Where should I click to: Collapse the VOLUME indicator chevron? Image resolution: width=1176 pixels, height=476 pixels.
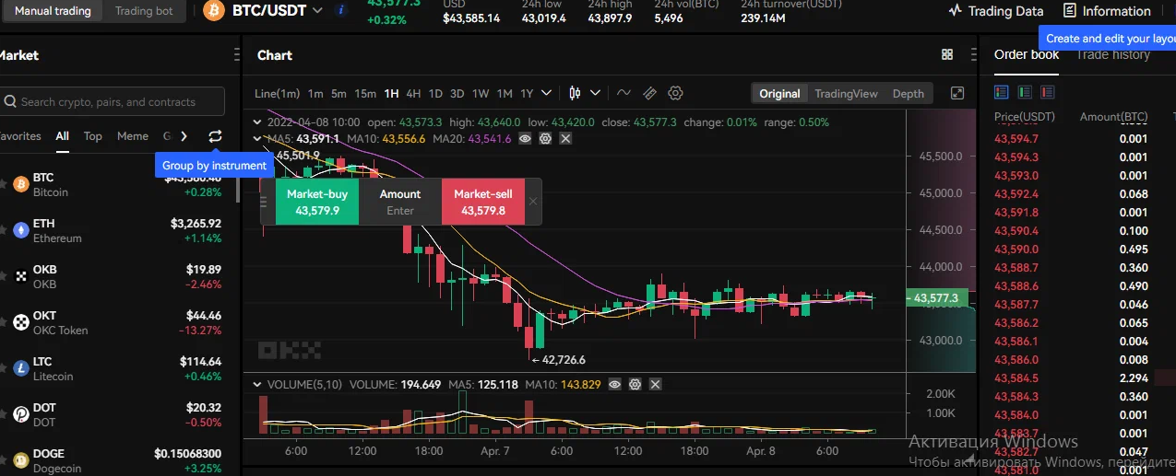(256, 384)
